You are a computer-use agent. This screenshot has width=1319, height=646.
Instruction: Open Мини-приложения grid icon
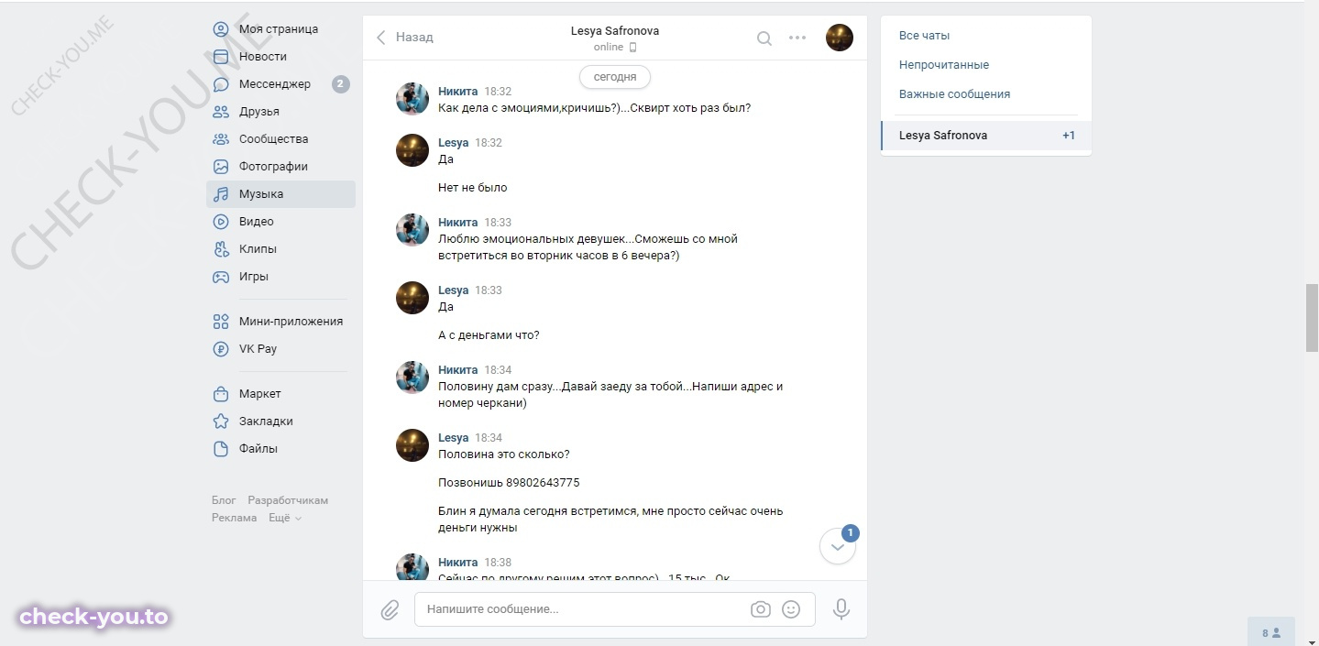pyautogui.click(x=221, y=322)
